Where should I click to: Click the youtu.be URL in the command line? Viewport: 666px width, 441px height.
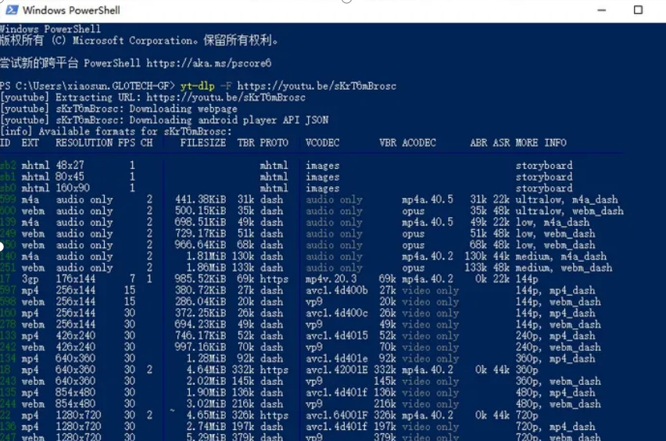(x=317, y=86)
